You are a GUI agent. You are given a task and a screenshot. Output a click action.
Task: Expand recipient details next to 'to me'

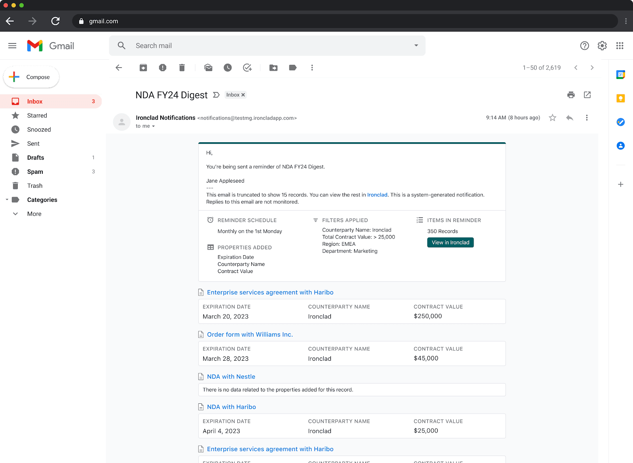(x=154, y=126)
